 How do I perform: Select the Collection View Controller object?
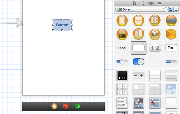pyautogui.click(x=155, y=20)
